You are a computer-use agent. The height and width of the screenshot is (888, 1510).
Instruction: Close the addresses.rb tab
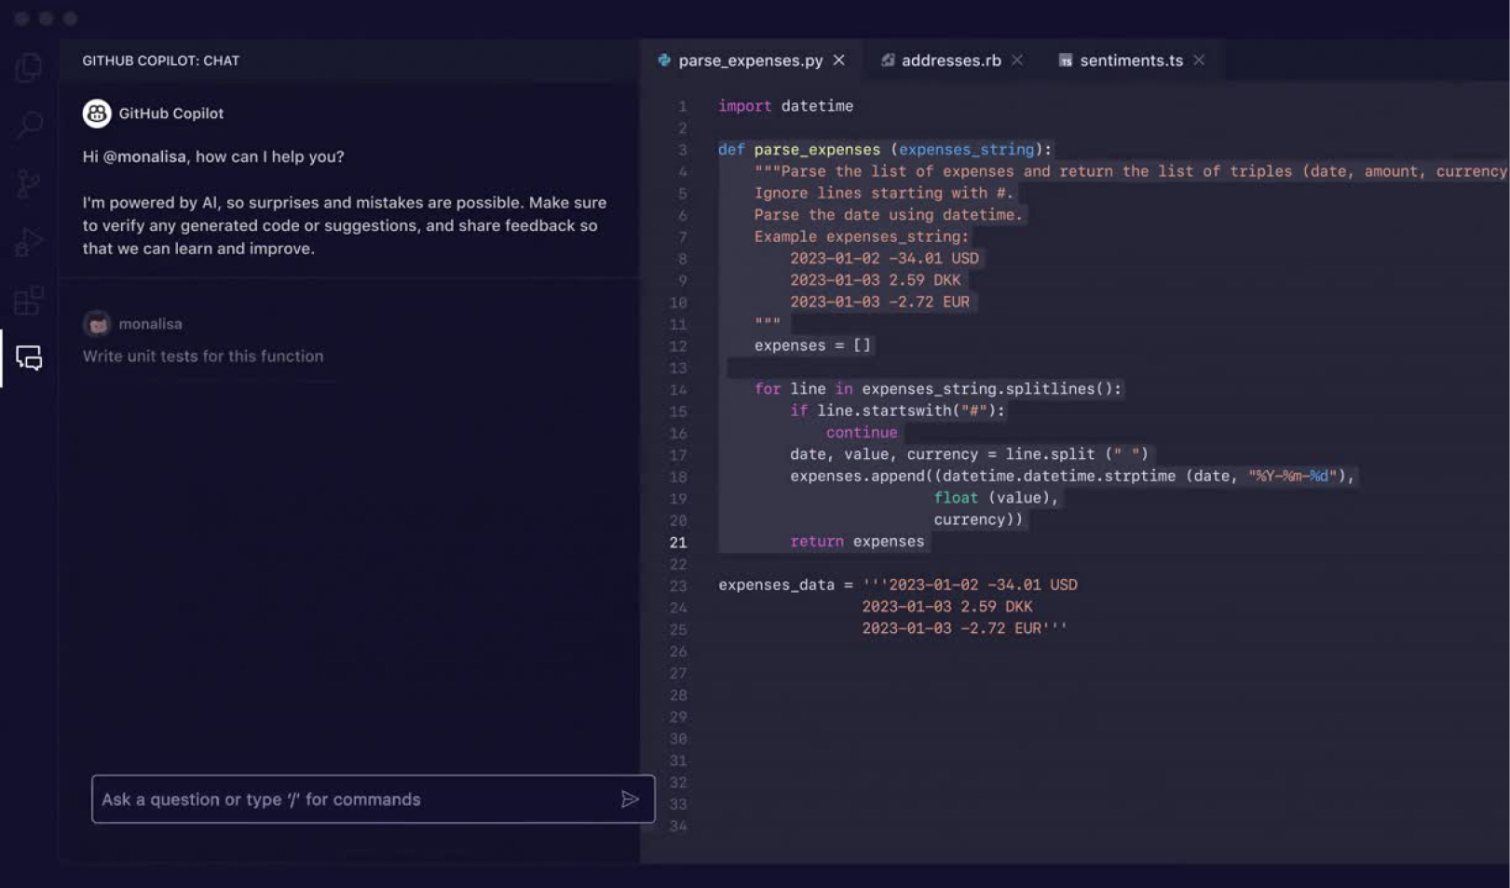(1017, 61)
